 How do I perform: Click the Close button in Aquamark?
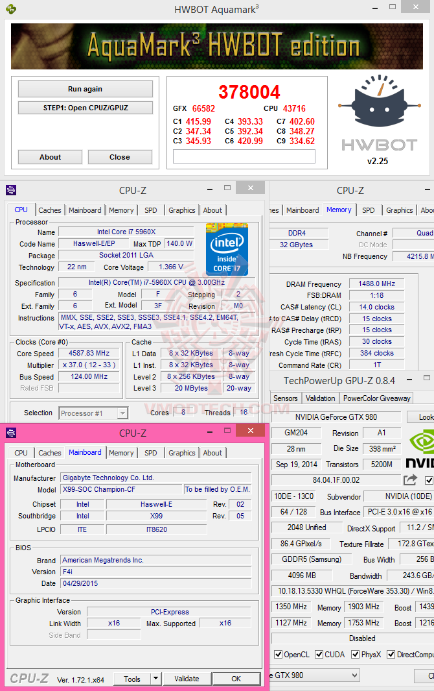[120, 157]
